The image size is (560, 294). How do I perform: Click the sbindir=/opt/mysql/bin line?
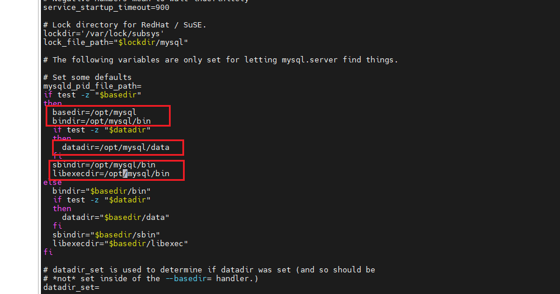coord(104,164)
